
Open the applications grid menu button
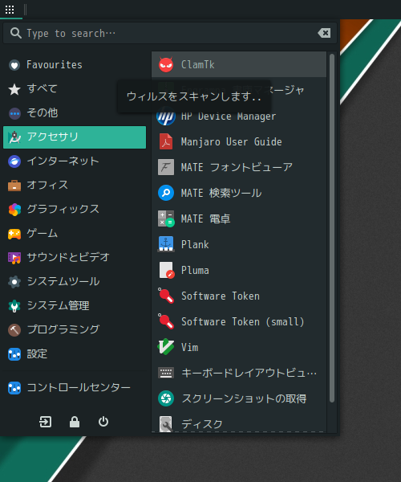(x=10, y=10)
